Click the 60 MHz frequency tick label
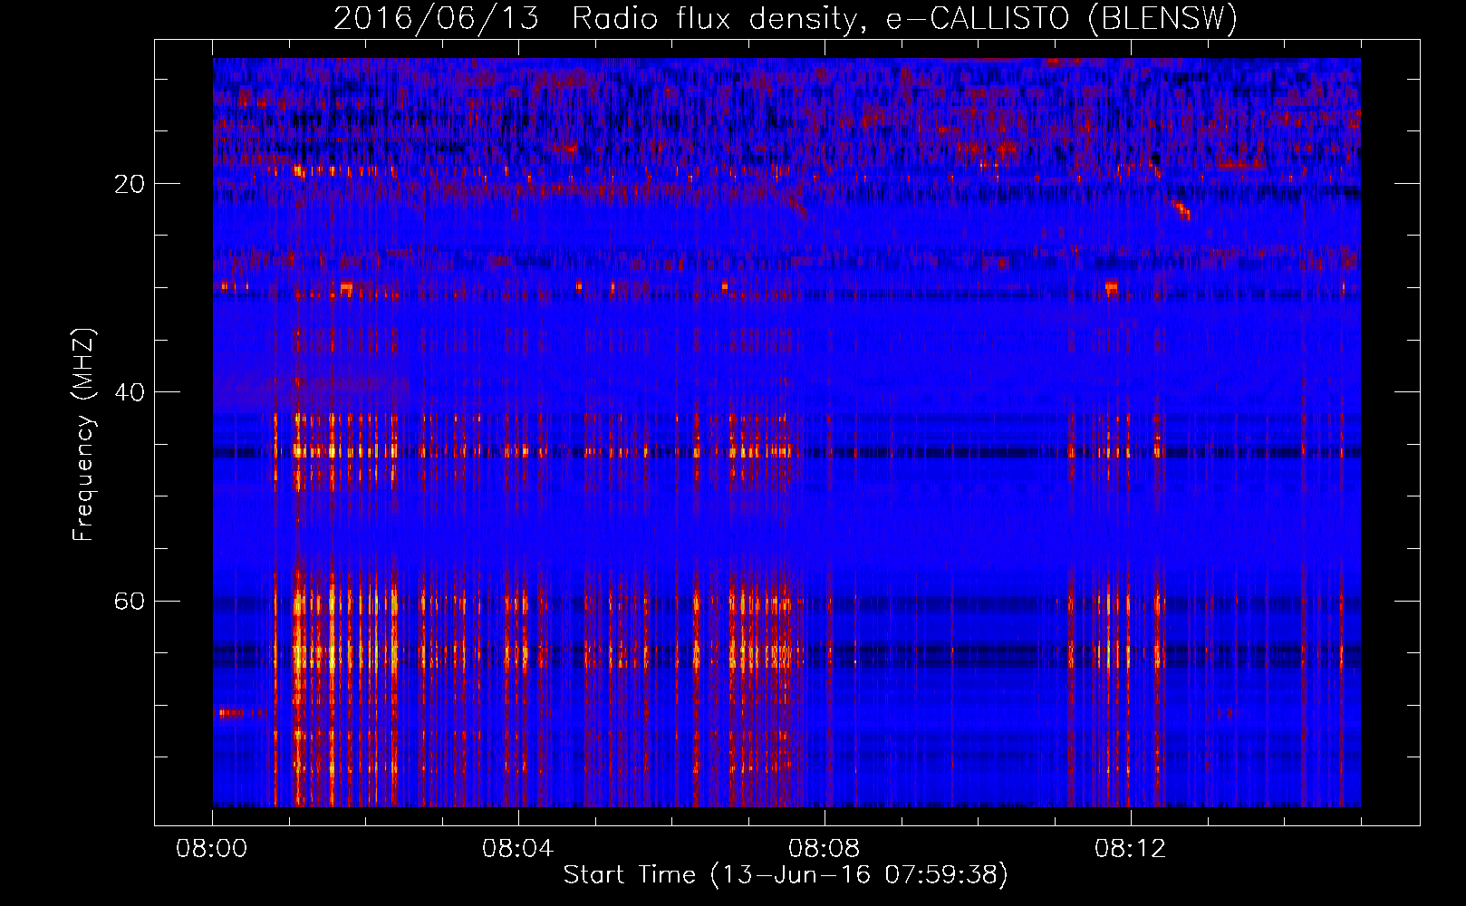The image size is (1466, 906). (130, 601)
